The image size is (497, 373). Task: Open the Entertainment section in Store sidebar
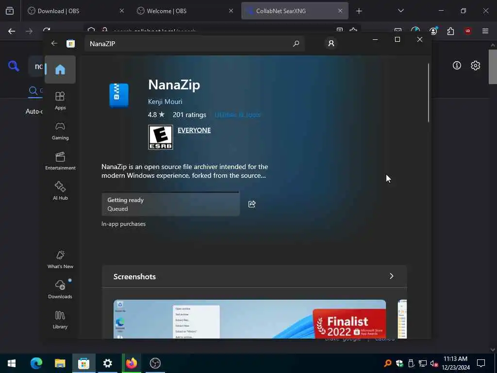60,161
